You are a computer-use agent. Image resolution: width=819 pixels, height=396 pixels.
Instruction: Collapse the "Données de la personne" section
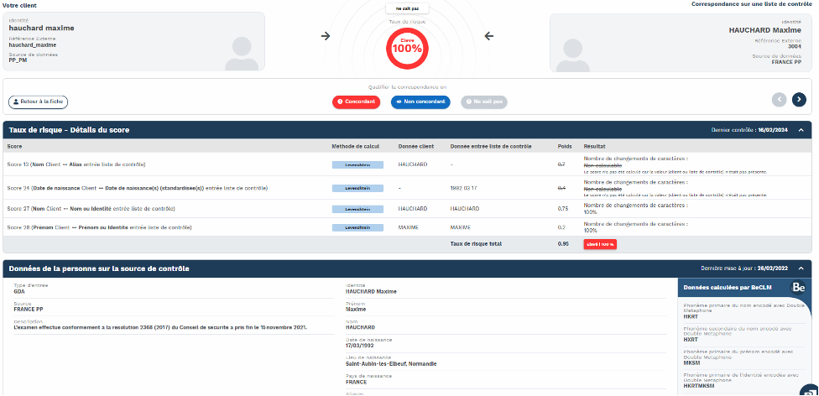click(801, 268)
